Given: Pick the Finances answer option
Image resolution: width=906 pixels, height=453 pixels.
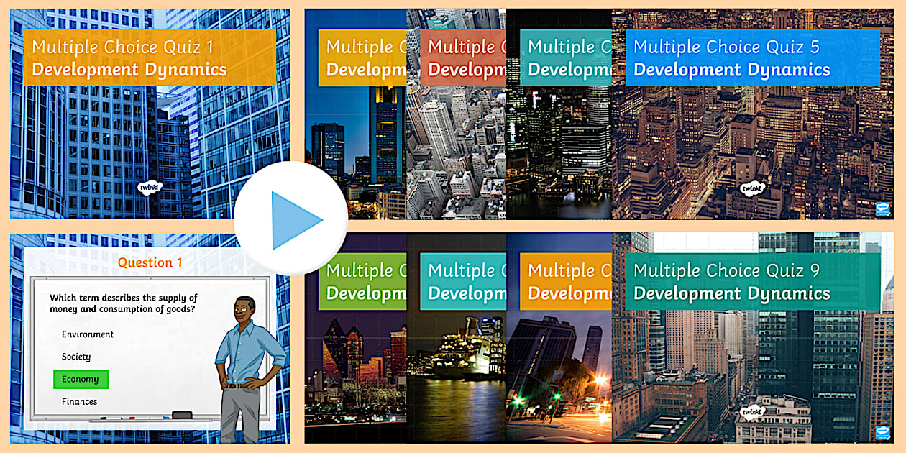Looking at the screenshot, I should (79, 402).
